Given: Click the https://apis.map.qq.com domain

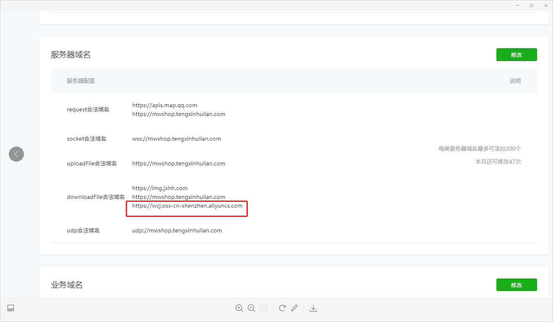Looking at the screenshot, I should click(x=165, y=105).
